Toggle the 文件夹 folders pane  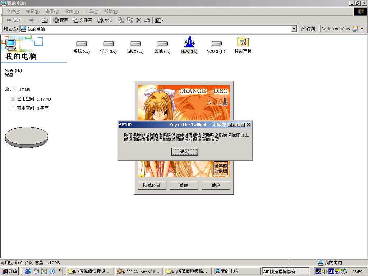pyautogui.click(x=82, y=20)
